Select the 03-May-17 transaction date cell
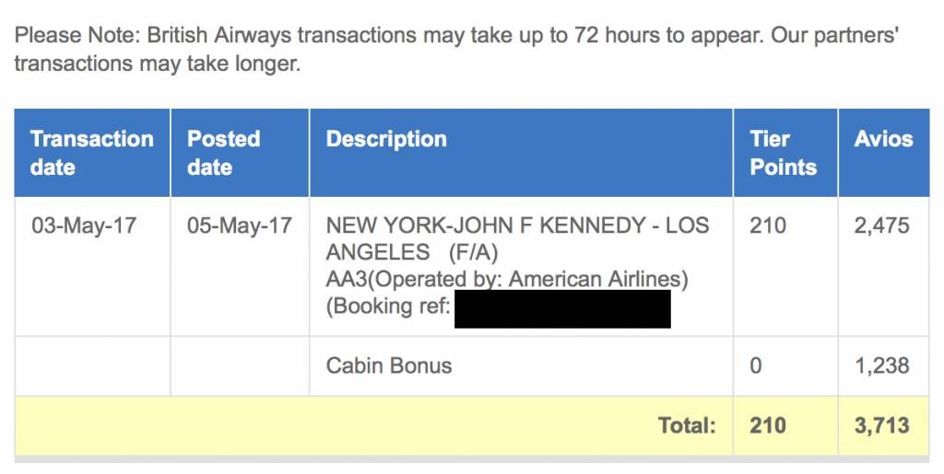 [x=84, y=225]
